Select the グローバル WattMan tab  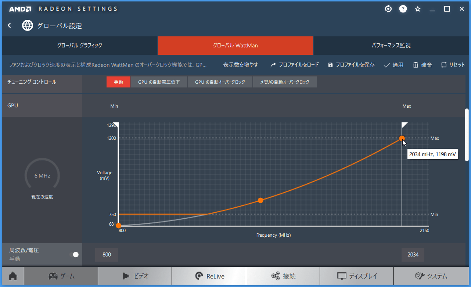pyautogui.click(x=235, y=46)
